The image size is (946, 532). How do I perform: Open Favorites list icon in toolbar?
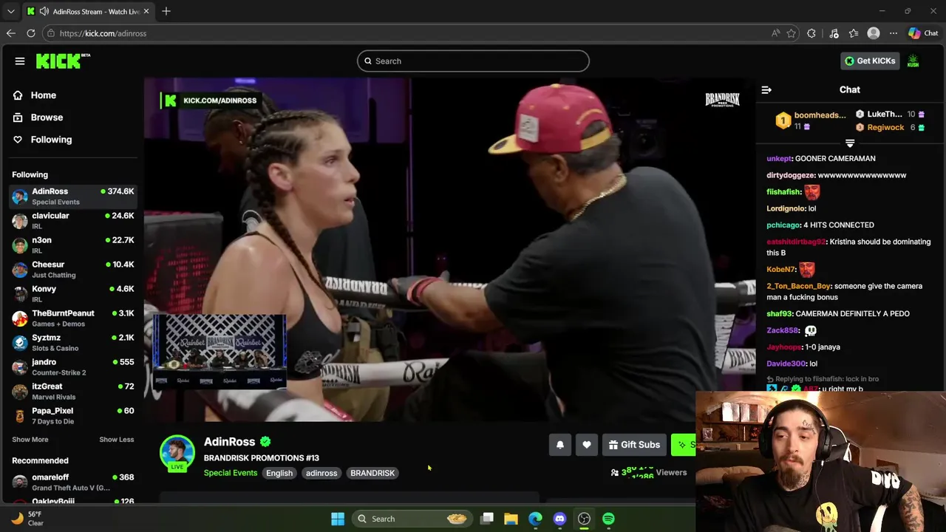tap(854, 33)
